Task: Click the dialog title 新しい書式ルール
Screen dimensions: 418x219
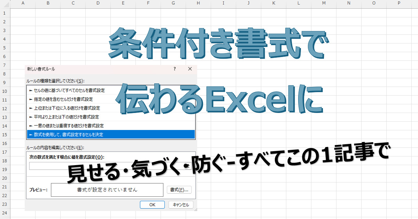Action: tap(41, 69)
